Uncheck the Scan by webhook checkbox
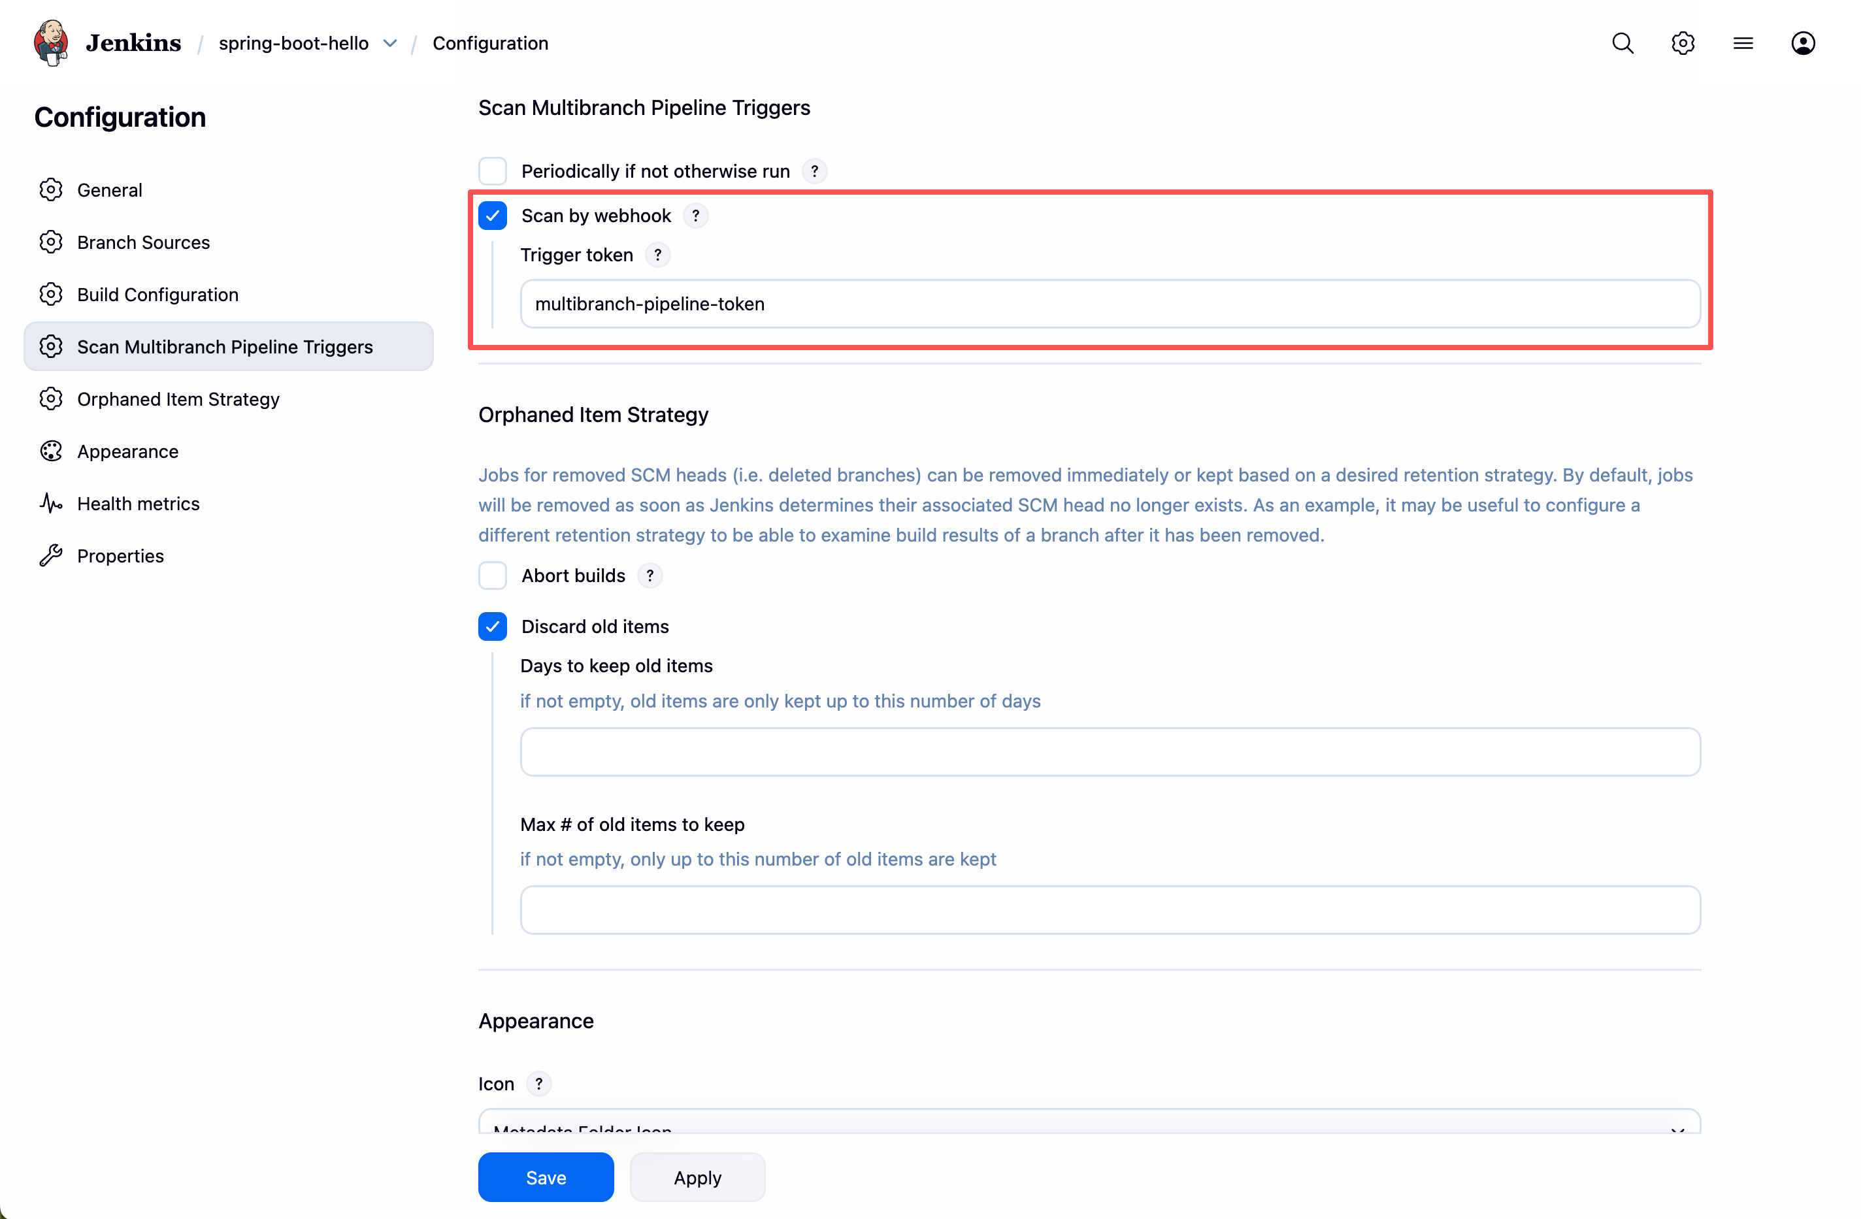The width and height of the screenshot is (1861, 1219). click(x=493, y=216)
